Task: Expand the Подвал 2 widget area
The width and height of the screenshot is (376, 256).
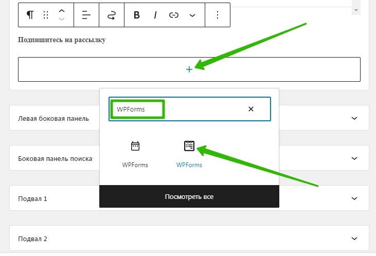Action: [354, 238]
